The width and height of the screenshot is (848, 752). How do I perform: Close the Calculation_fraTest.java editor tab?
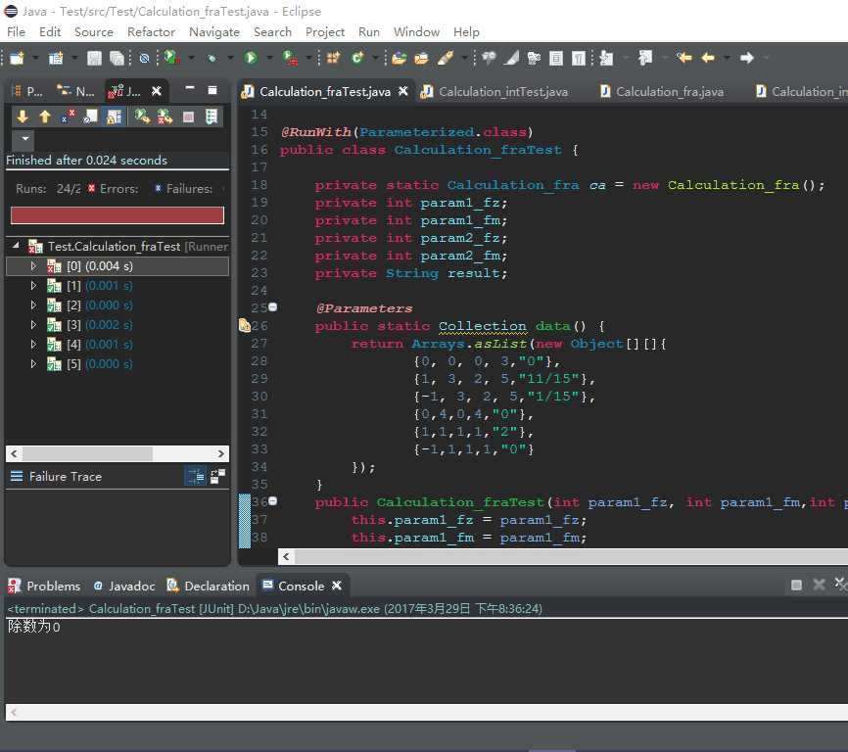(x=402, y=91)
